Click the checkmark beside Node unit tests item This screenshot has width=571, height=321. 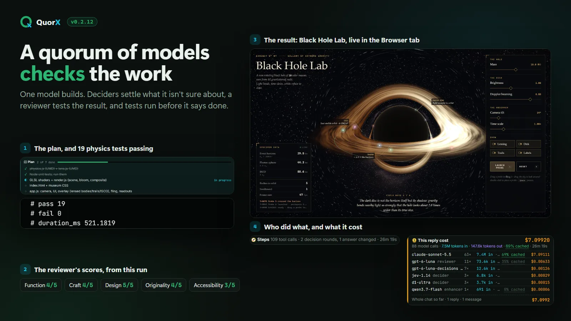point(26,174)
